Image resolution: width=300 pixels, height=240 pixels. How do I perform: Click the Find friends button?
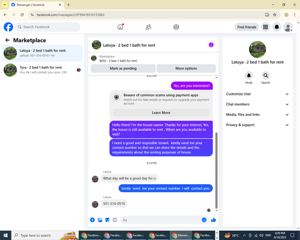(x=247, y=27)
